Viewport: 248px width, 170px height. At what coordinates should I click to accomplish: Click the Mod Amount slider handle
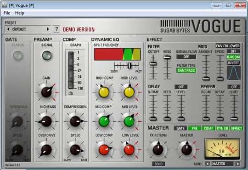click(206, 79)
